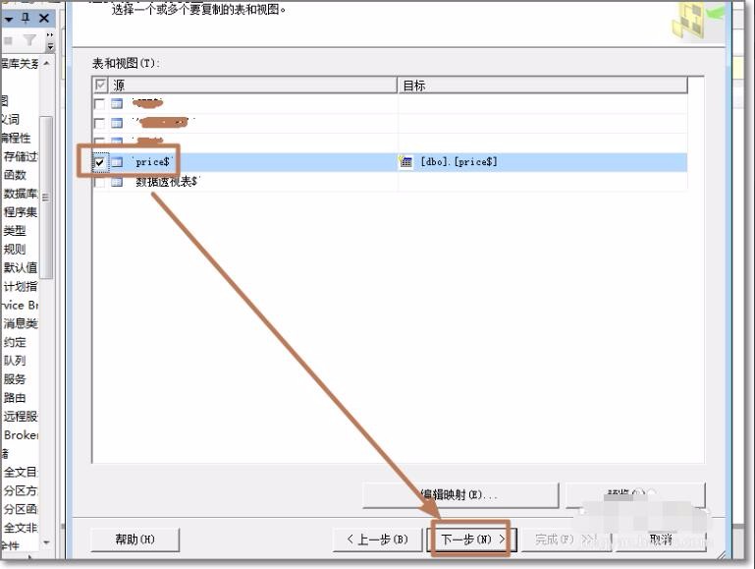Select the 全文非索引字表 tree node
The height and width of the screenshot is (569, 755).
pyautogui.click(x=21, y=528)
